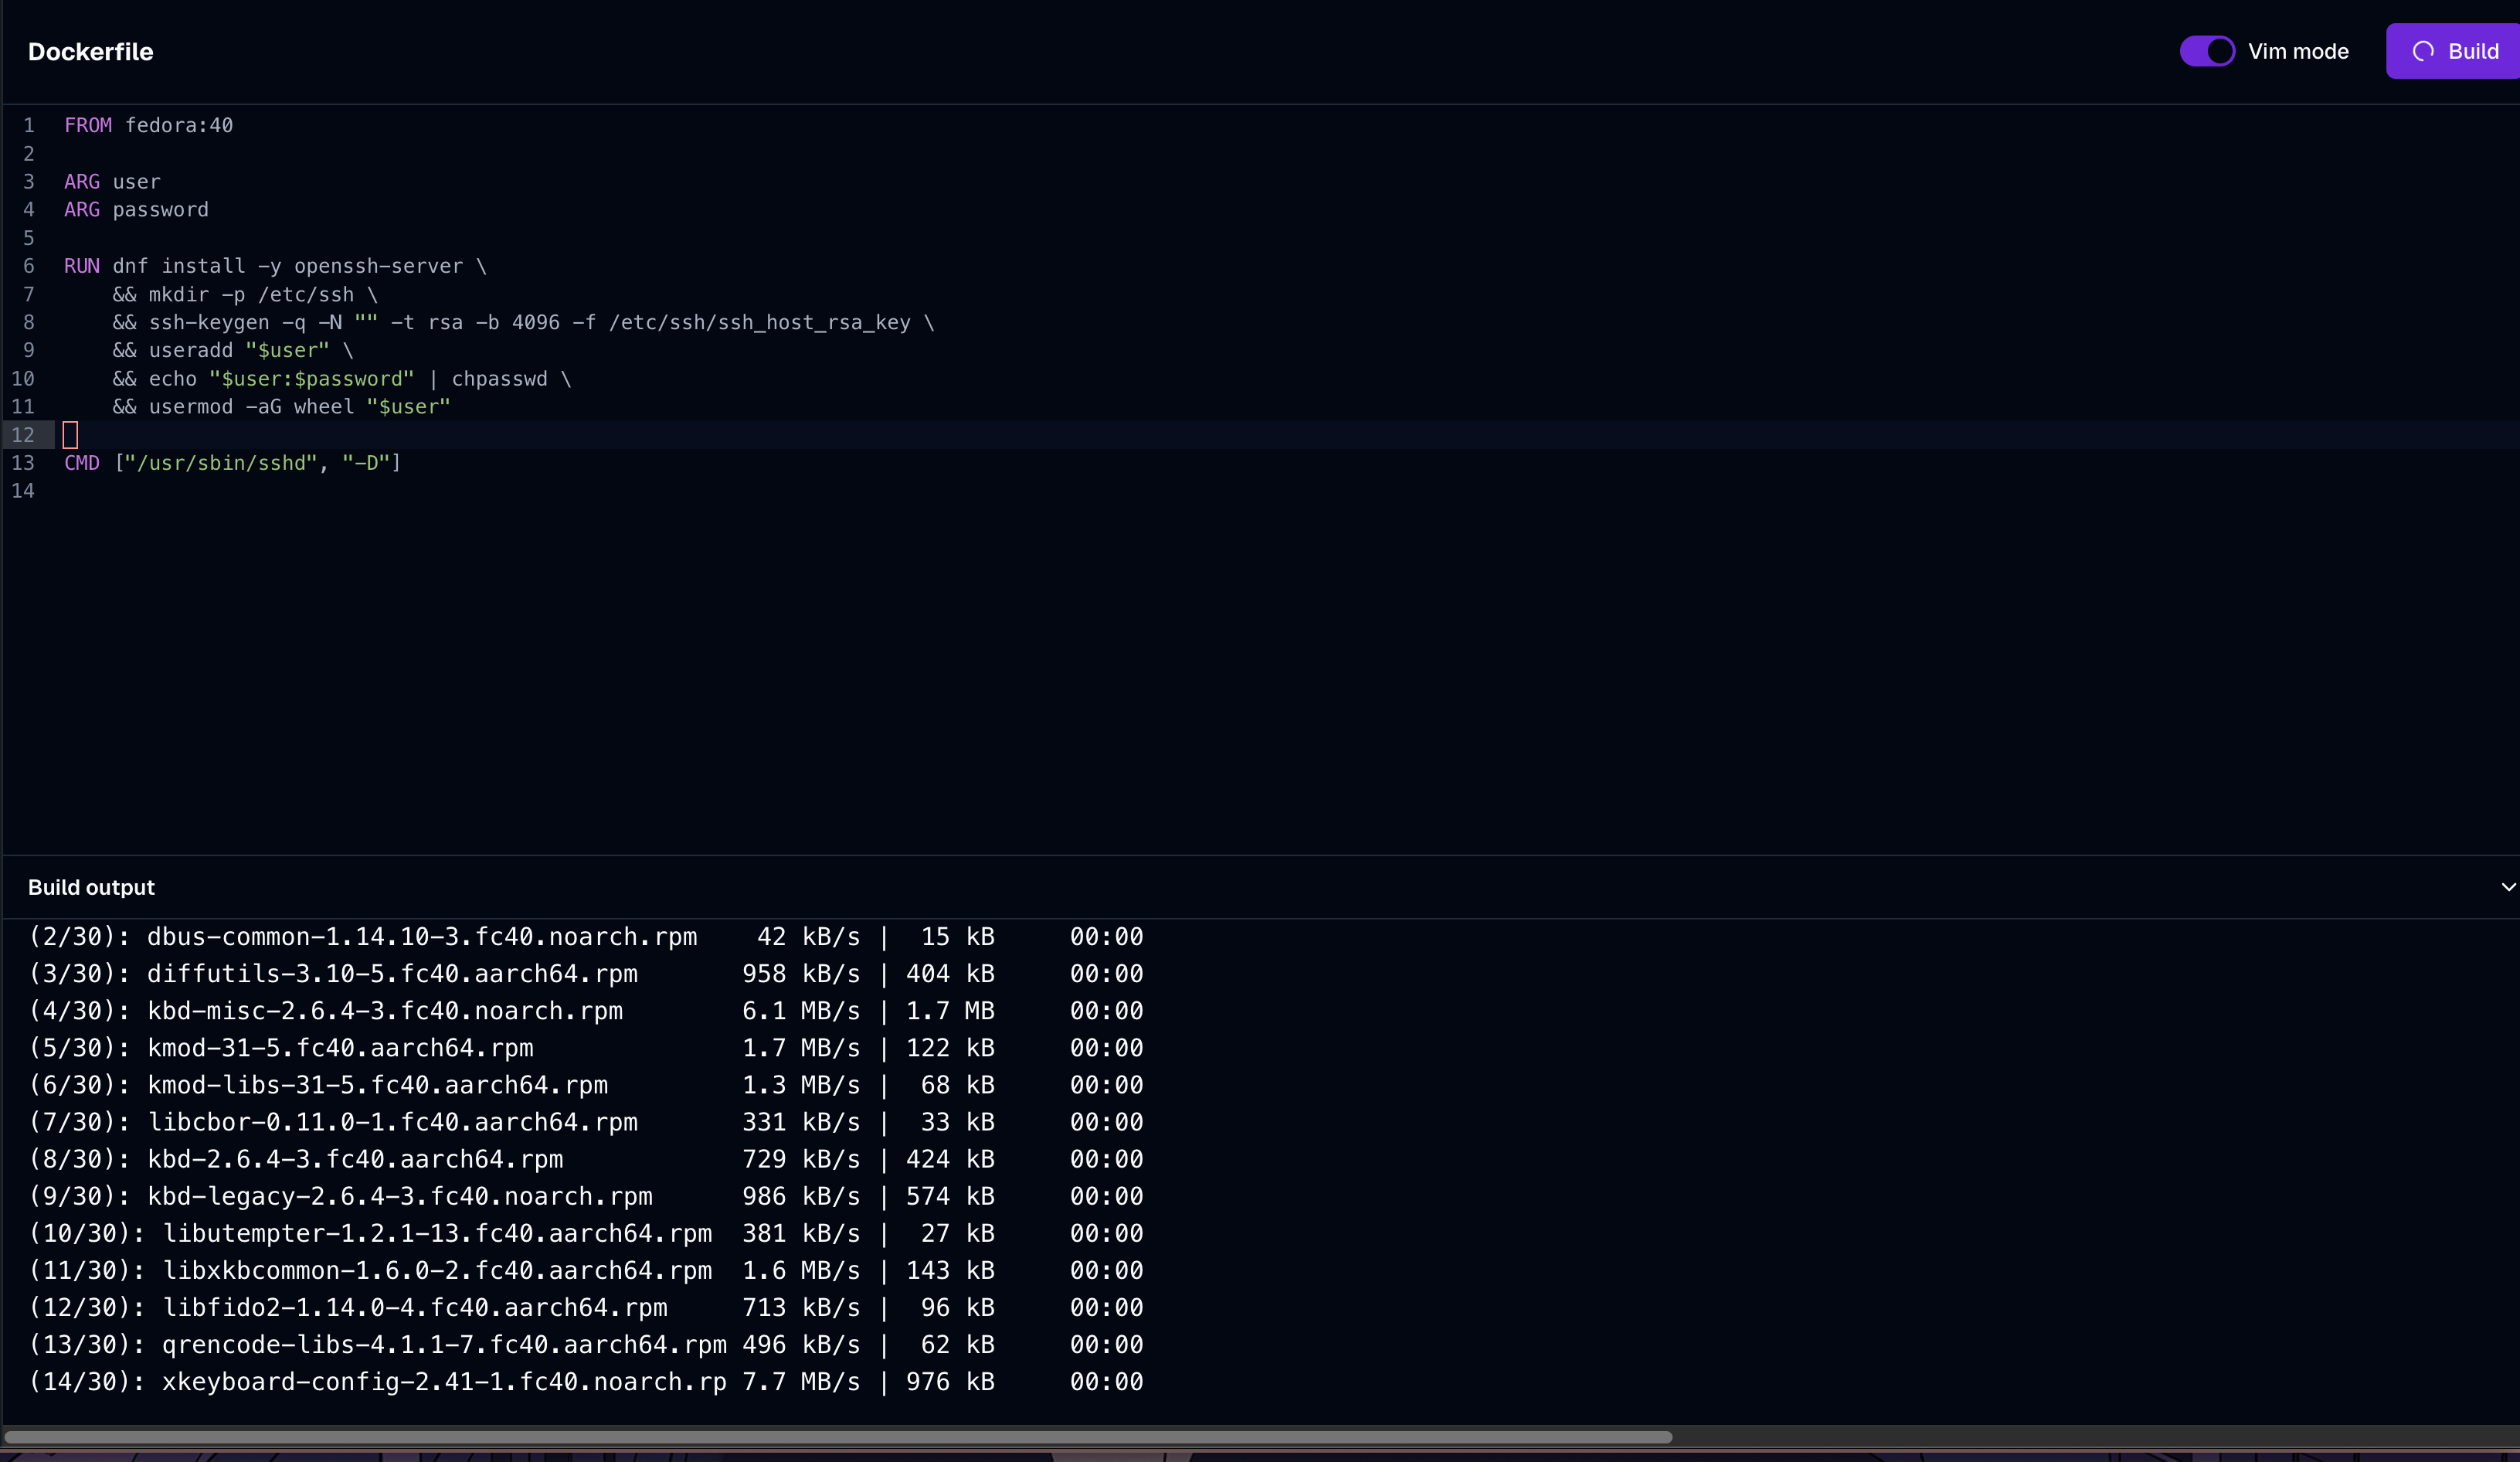Image resolution: width=2520 pixels, height=1462 pixels.
Task: Click the libutempter package output line
Action: (586, 1233)
